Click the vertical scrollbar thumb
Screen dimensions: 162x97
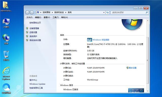point(147,60)
